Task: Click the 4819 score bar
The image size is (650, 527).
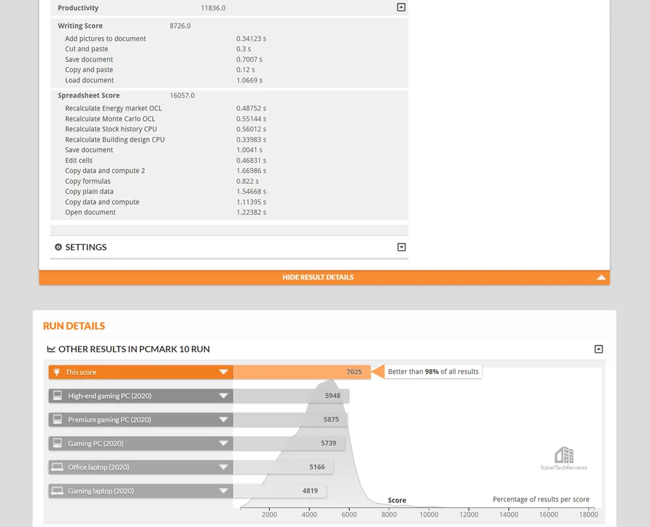Action: (279, 491)
